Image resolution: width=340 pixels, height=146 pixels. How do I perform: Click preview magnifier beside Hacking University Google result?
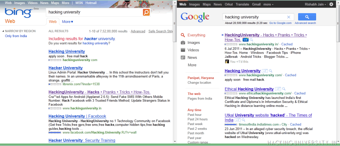pos(270,71)
